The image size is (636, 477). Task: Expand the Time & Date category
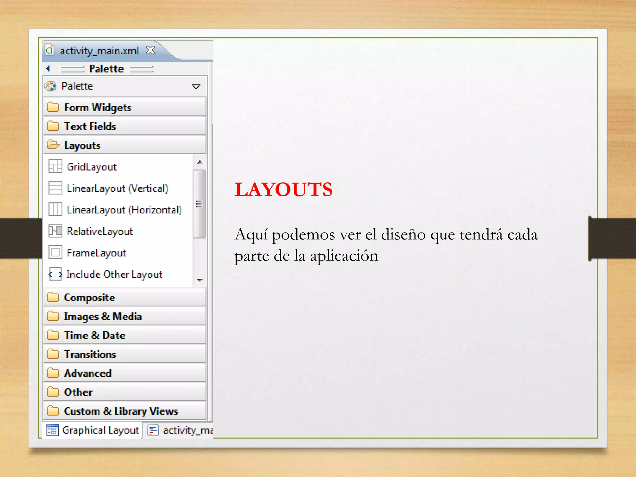[125, 335]
